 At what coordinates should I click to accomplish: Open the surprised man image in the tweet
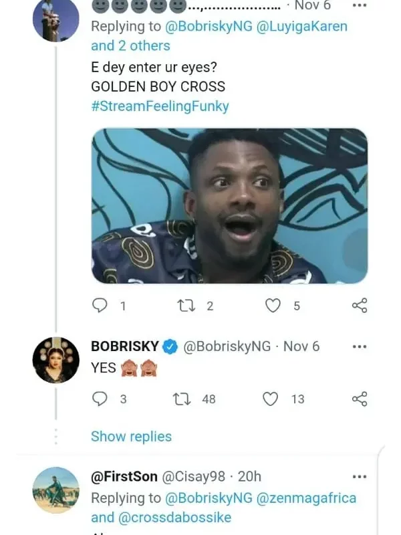[229, 205]
